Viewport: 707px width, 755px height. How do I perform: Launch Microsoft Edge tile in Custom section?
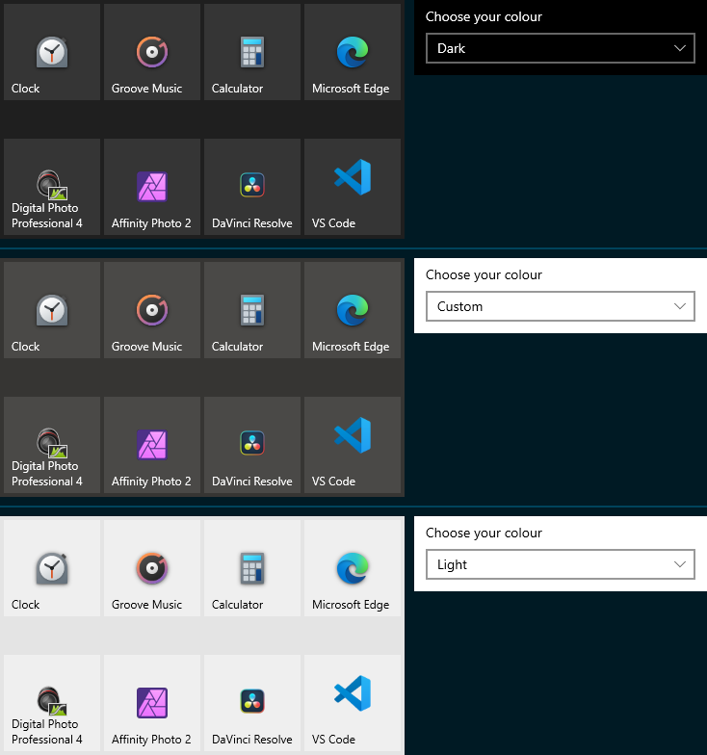(x=353, y=310)
